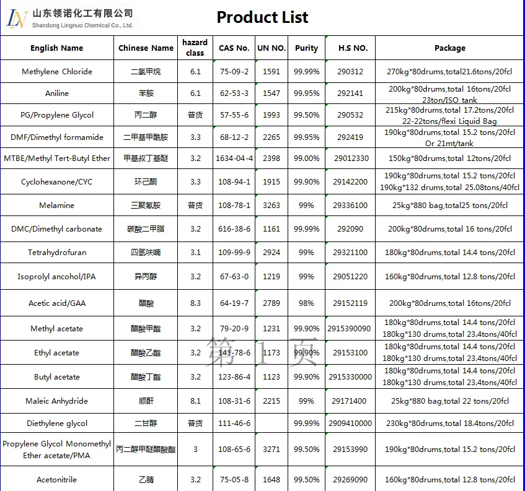This screenshot has width=525, height=491.
Task: Select CAS number 68-12-2
Action: tap(234, 137)
